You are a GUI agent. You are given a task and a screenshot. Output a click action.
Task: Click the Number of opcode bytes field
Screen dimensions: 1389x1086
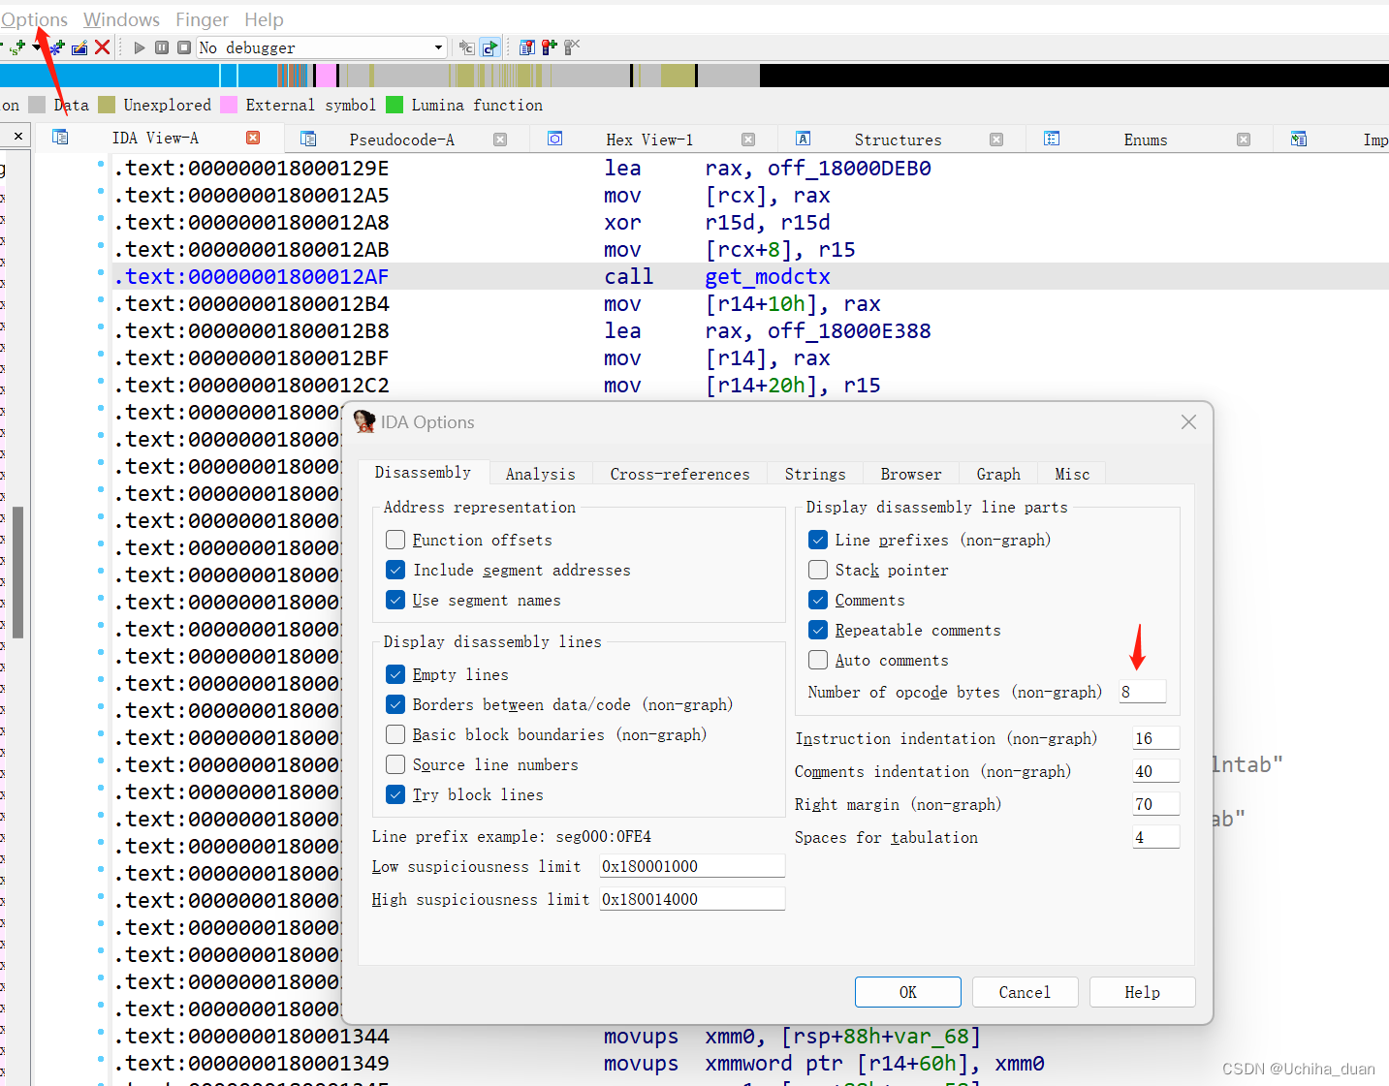pos(1142,691)
